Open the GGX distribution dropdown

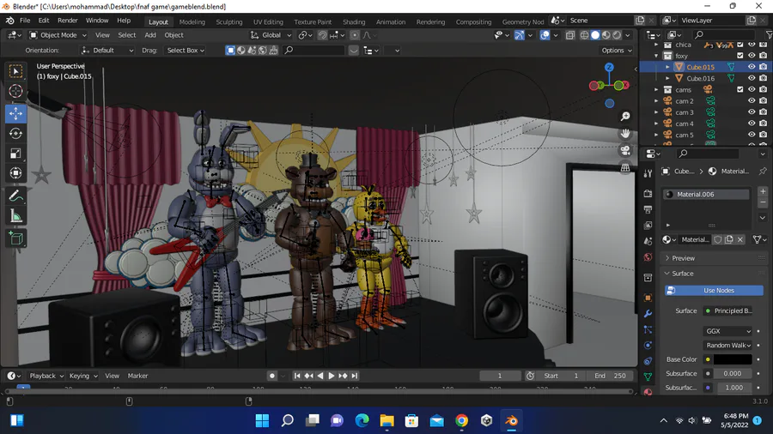coord(728,331)
